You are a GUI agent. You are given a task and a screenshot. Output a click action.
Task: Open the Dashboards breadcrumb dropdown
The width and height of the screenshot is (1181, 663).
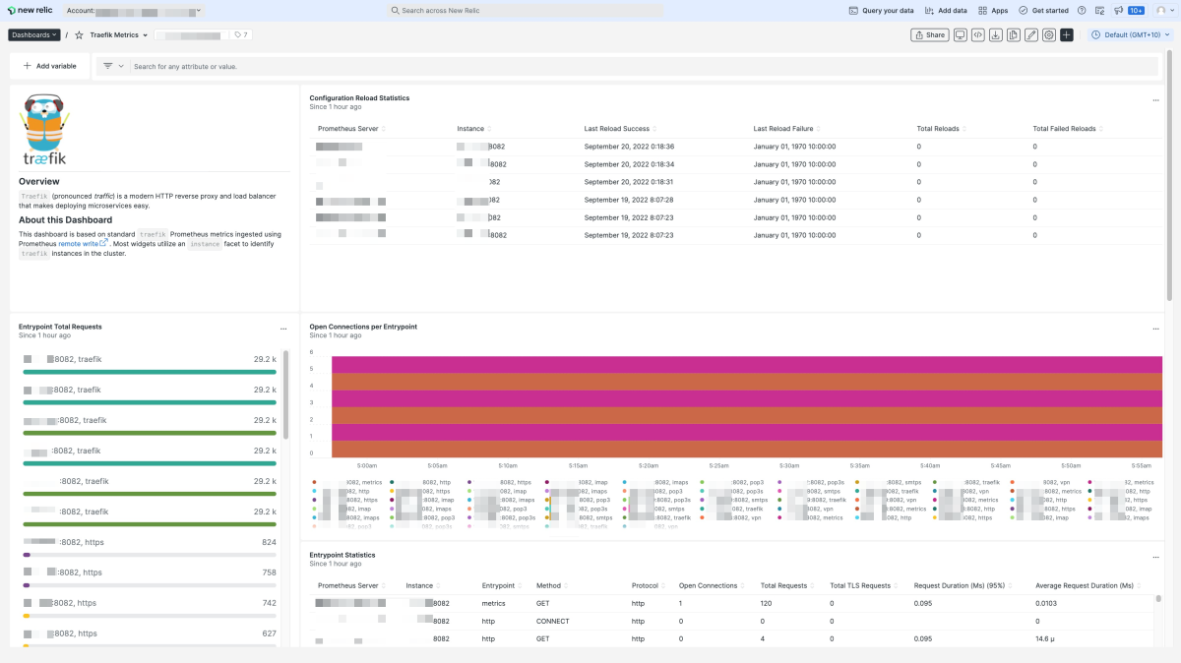[34, 34]
